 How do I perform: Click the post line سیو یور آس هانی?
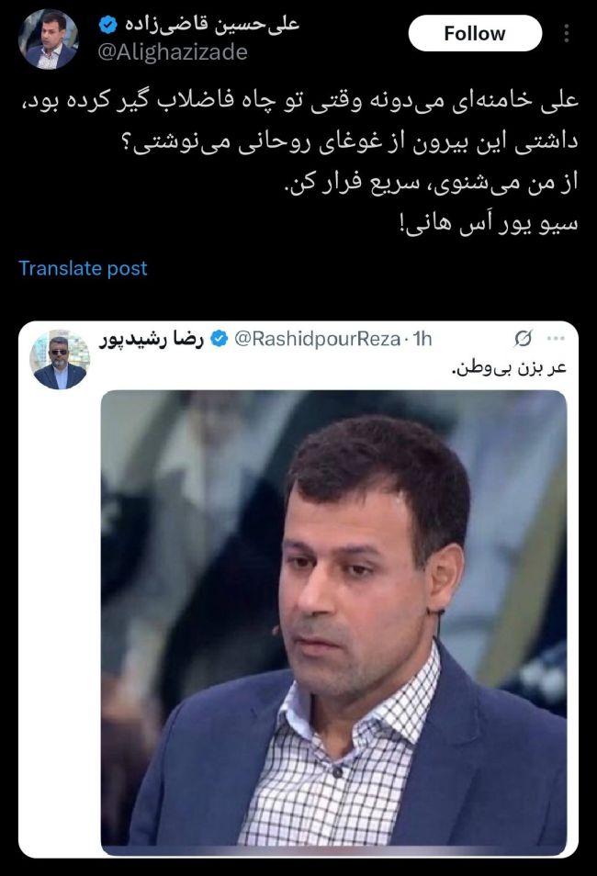point(489,225)
